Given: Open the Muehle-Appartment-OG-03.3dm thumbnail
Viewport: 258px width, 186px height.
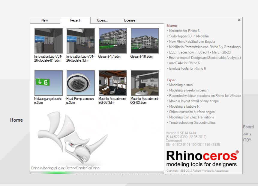Looking at the screenshot, I should (x=145, y=83).
